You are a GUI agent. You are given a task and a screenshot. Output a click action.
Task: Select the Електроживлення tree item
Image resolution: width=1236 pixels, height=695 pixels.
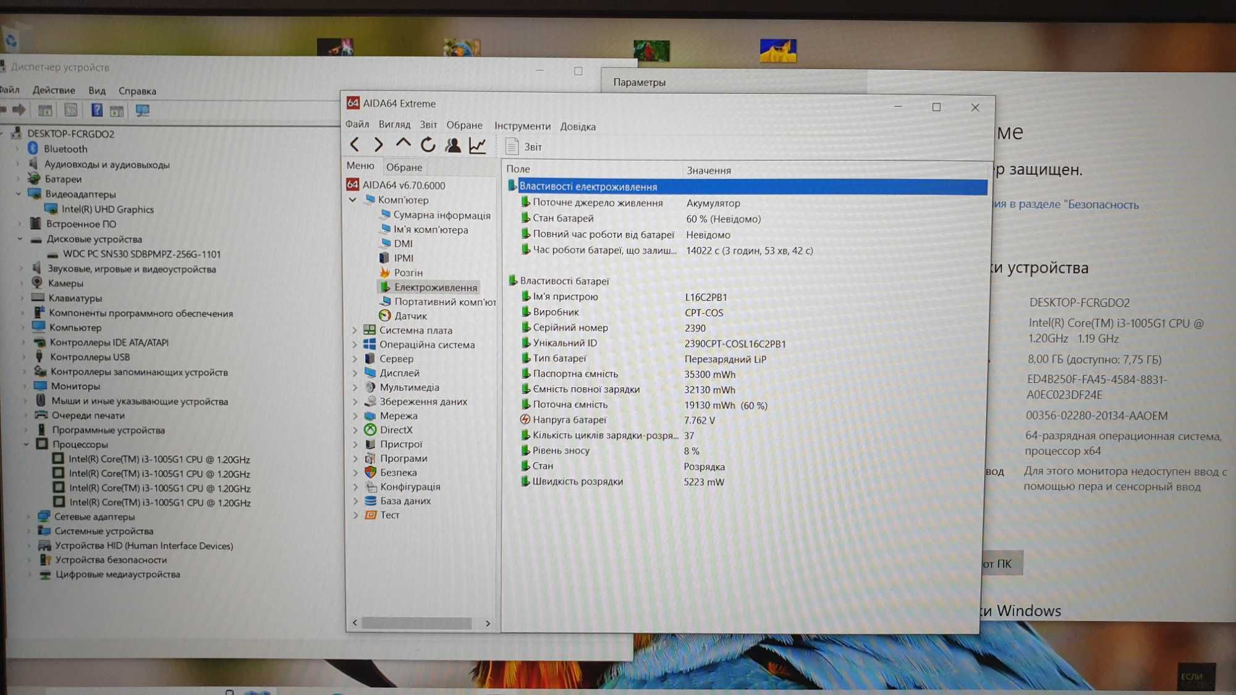pyautogui.click(x=435, y=287)
